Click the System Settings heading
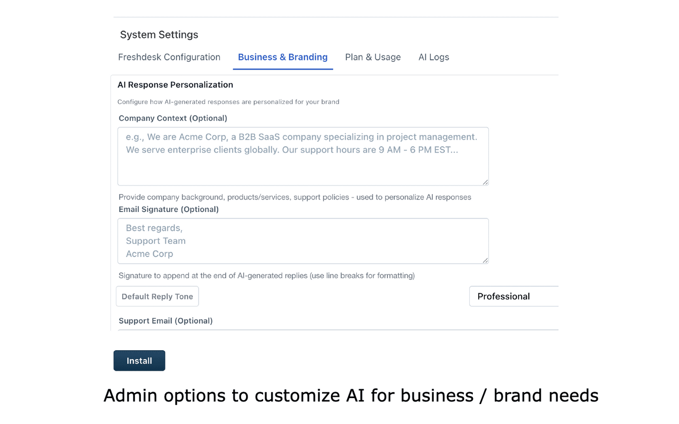This screenshot has height=424, width=679. (x=159, y=34)
